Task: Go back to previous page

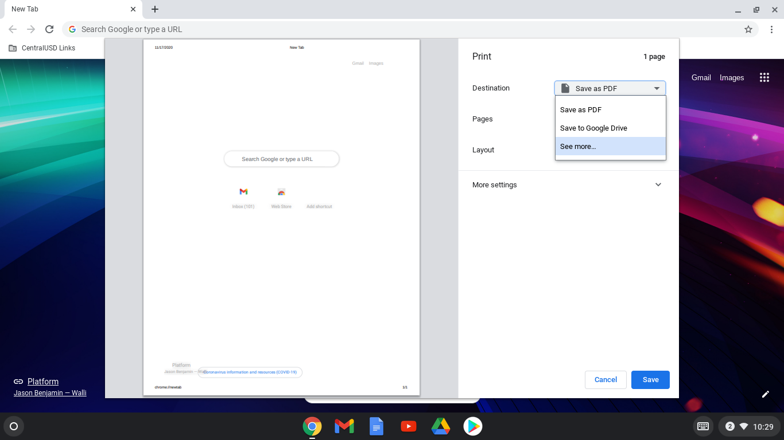Action: pyautogui.click(x=13, y=29)
